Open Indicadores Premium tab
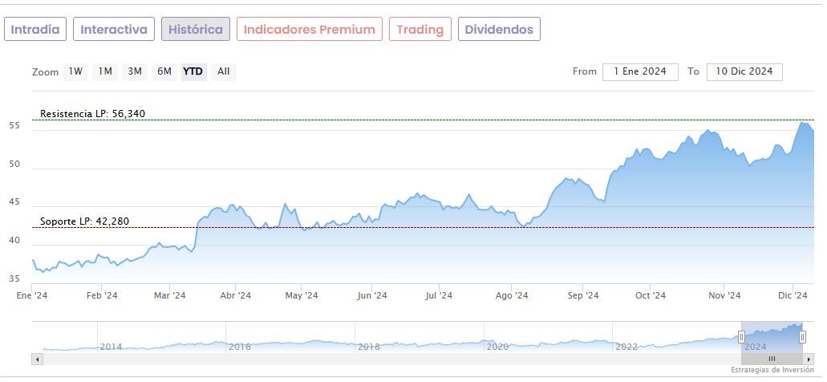The height and width of the screenshot is (382, 827). pos(310,30)
